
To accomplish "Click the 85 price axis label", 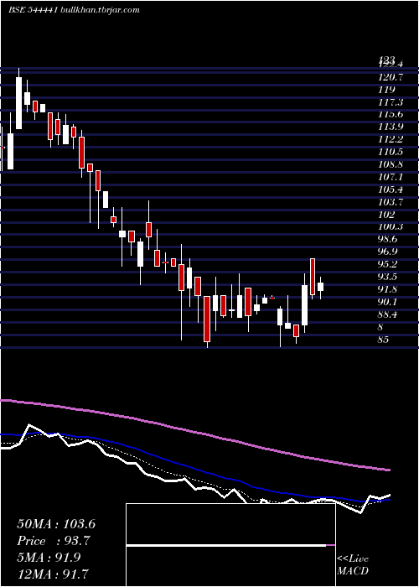I will 384,340.
